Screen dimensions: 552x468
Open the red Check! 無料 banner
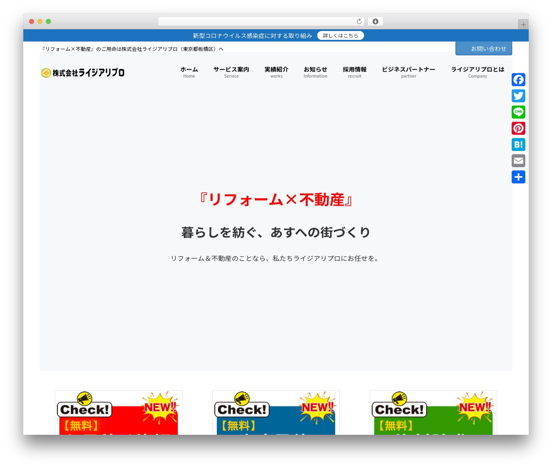[119, 413]
